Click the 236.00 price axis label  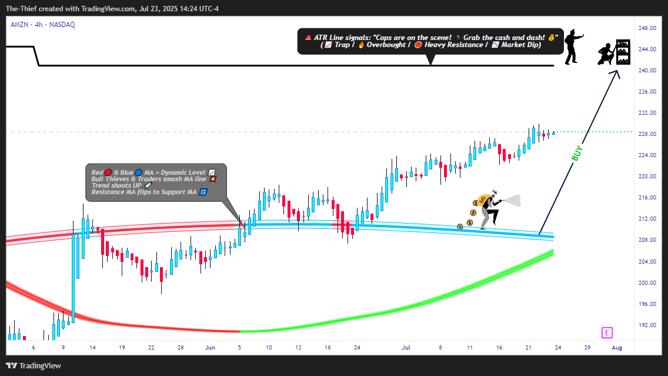point(647,92)
